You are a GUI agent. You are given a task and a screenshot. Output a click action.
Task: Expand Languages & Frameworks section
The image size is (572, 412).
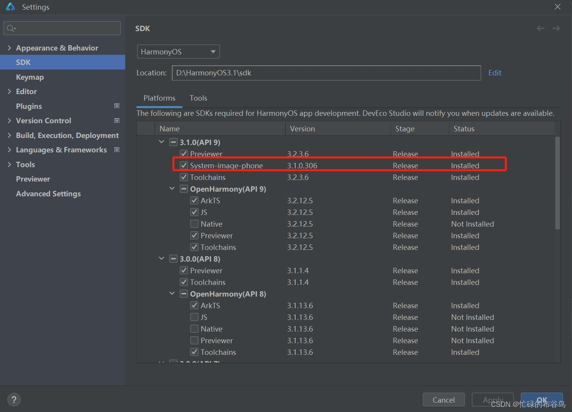tap(9, 150)
